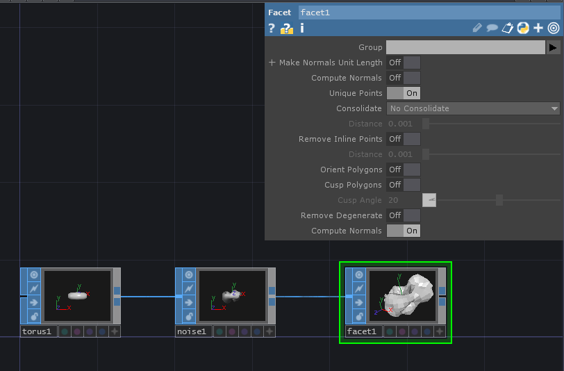
Task: Click the lock flag on facet1 node
Action: [359, 316]
